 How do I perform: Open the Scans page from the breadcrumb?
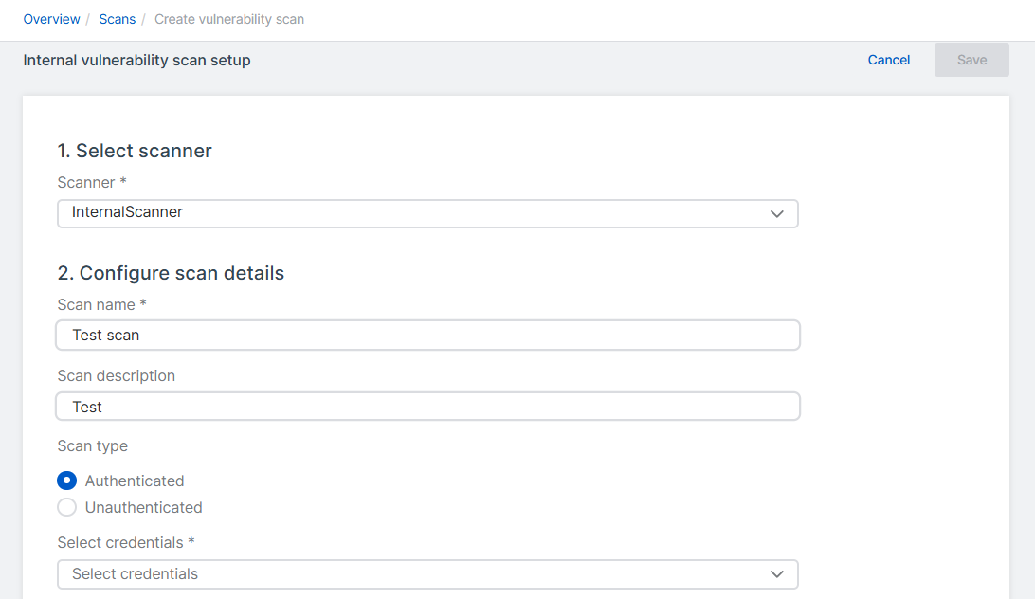(x=117, y=19)
